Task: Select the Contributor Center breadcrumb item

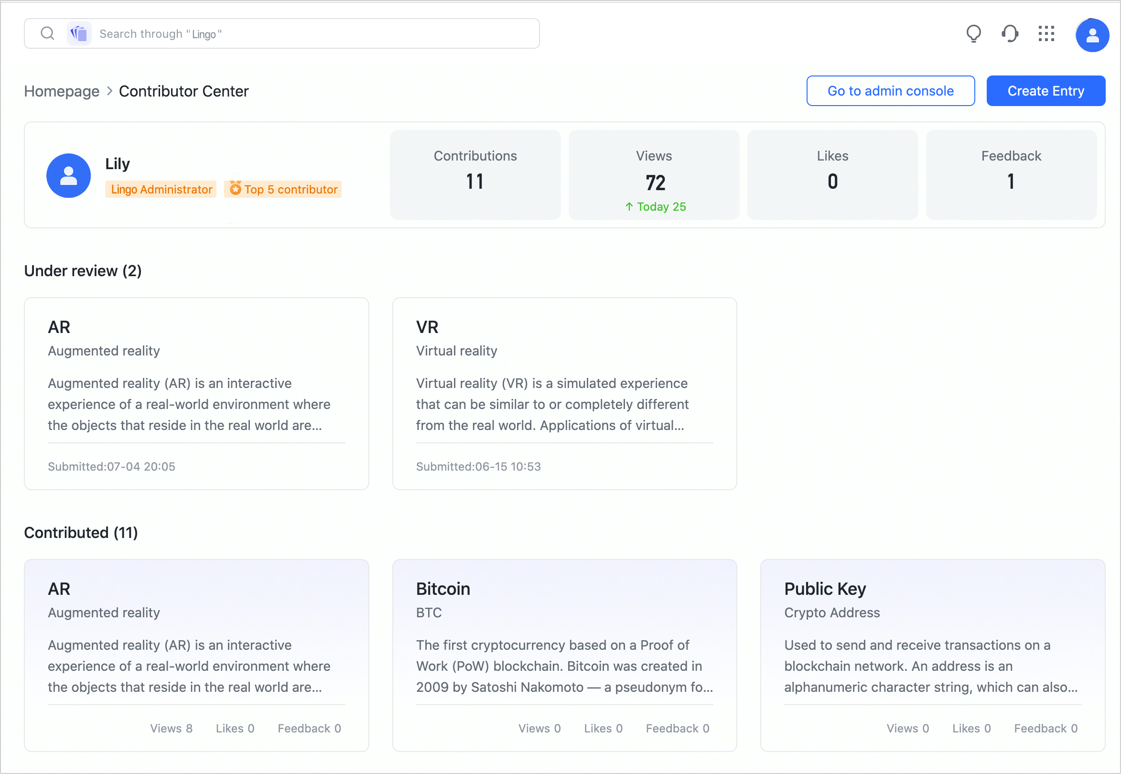Action: pyautogui.click(x=184, y=91)
